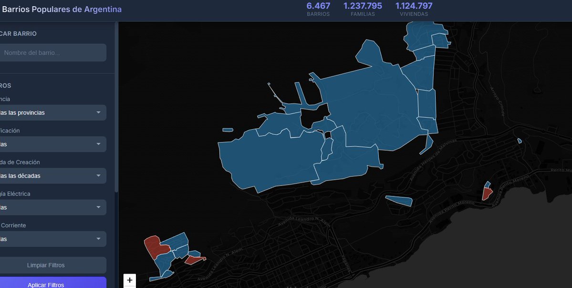Click the Aplicar Filtros button
The width and height of the screenshot is (572, 288).
52,283
